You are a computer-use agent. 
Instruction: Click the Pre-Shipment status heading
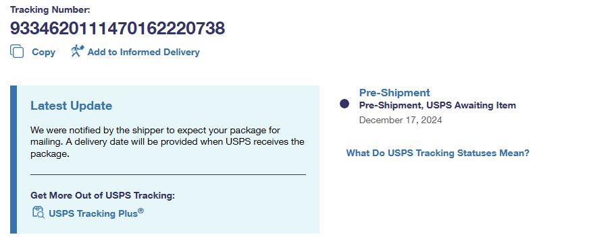click(394, 93)
